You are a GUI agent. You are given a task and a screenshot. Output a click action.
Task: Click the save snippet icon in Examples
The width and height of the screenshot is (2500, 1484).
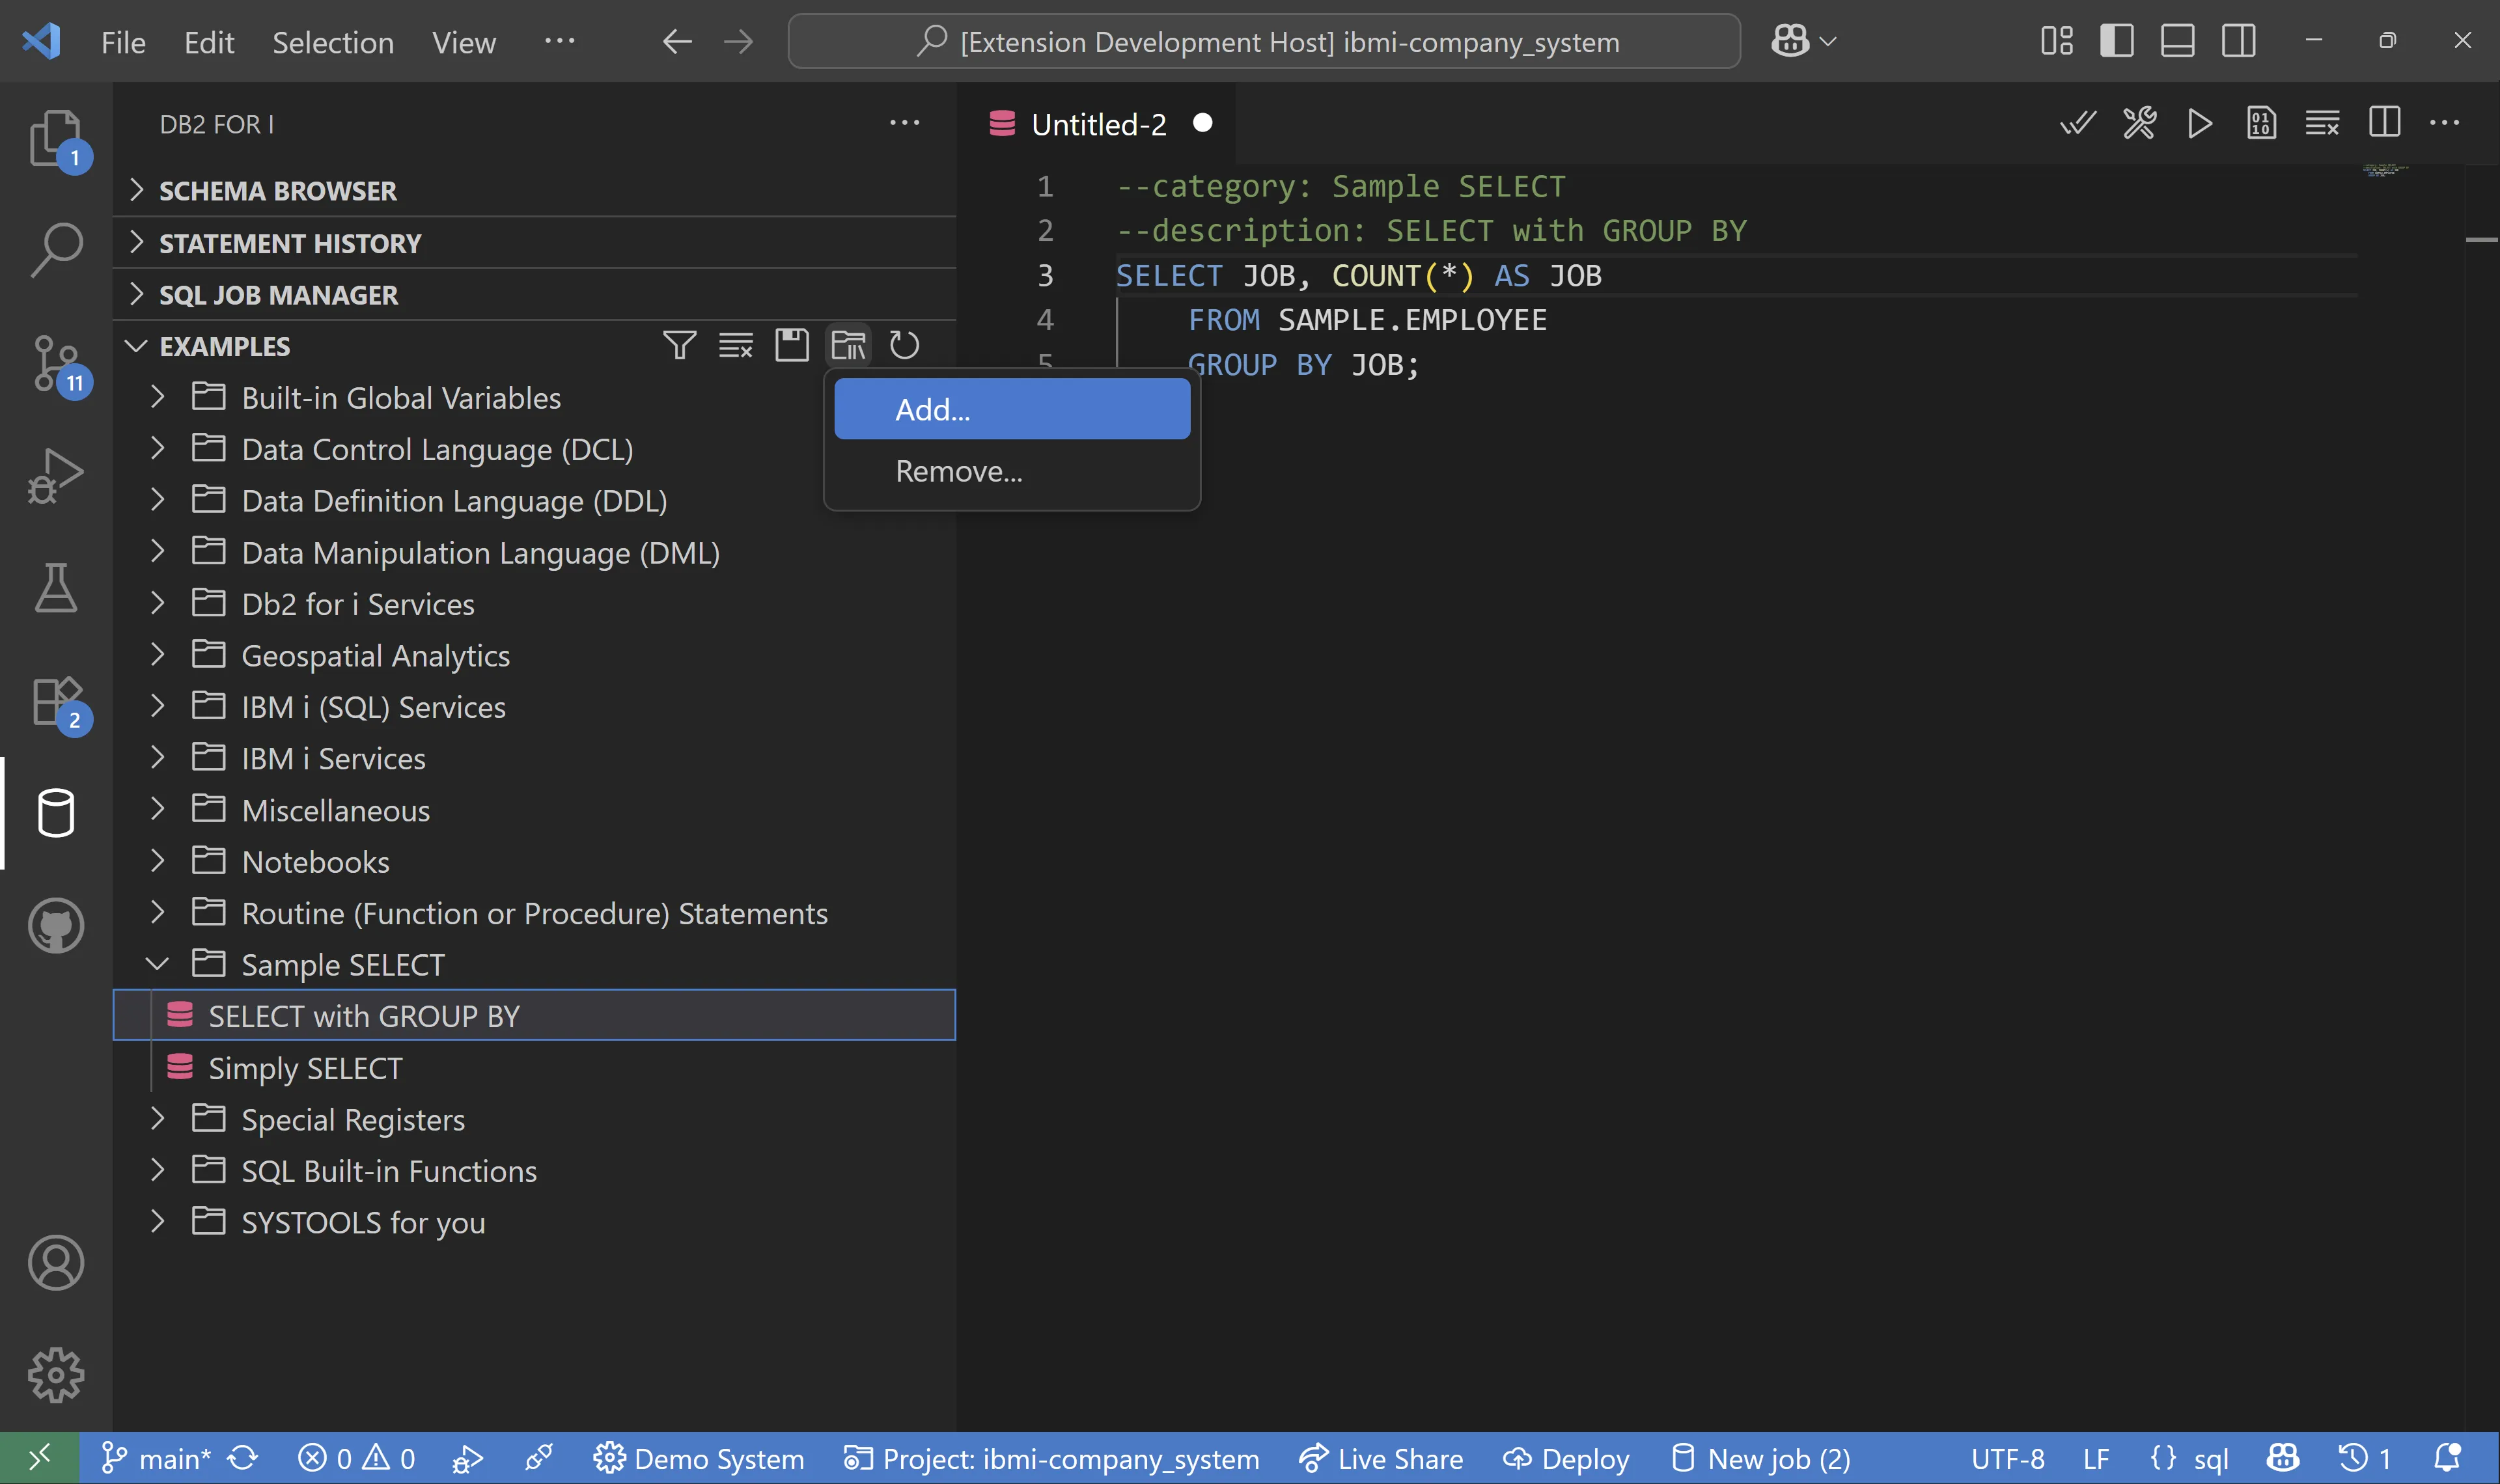click(791, 346)
